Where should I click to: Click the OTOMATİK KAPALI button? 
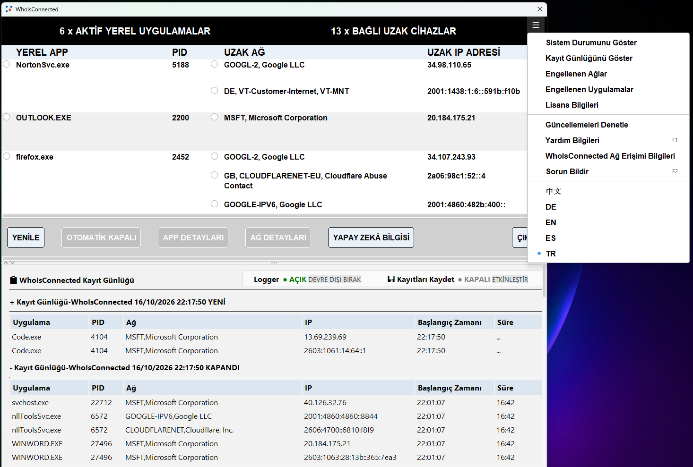click(101, 238)
